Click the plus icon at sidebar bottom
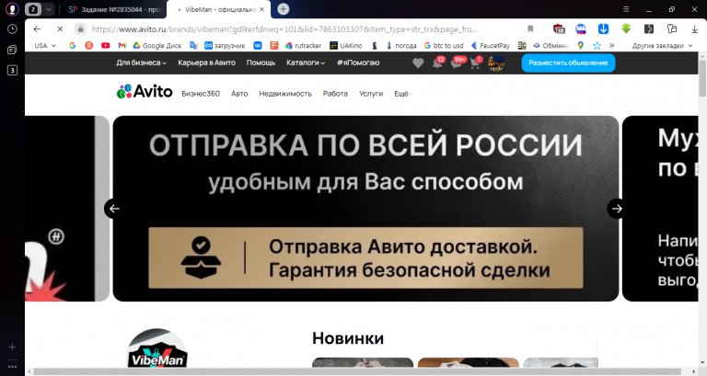 point(12,347)
